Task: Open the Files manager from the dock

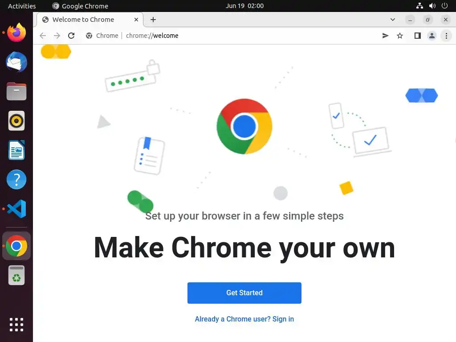Action: click(16, 91)
